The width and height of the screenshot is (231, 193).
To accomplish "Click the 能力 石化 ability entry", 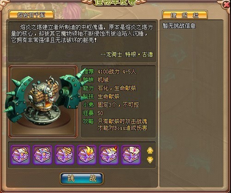I will point(109,88).
